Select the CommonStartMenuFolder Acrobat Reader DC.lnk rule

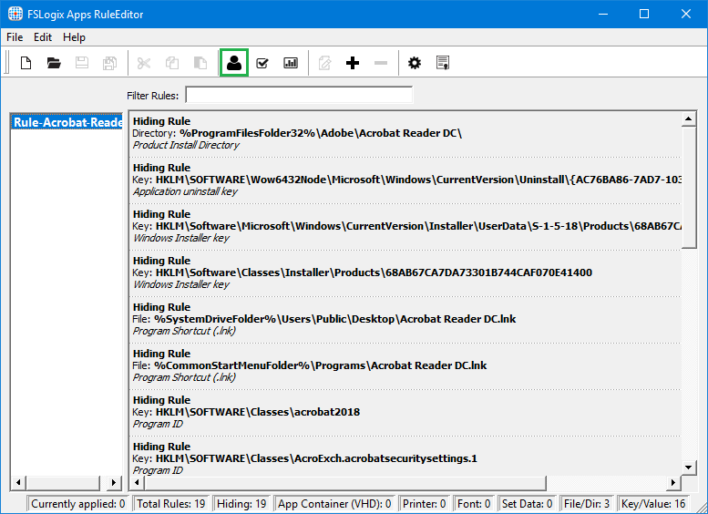[x=405, y=365]
